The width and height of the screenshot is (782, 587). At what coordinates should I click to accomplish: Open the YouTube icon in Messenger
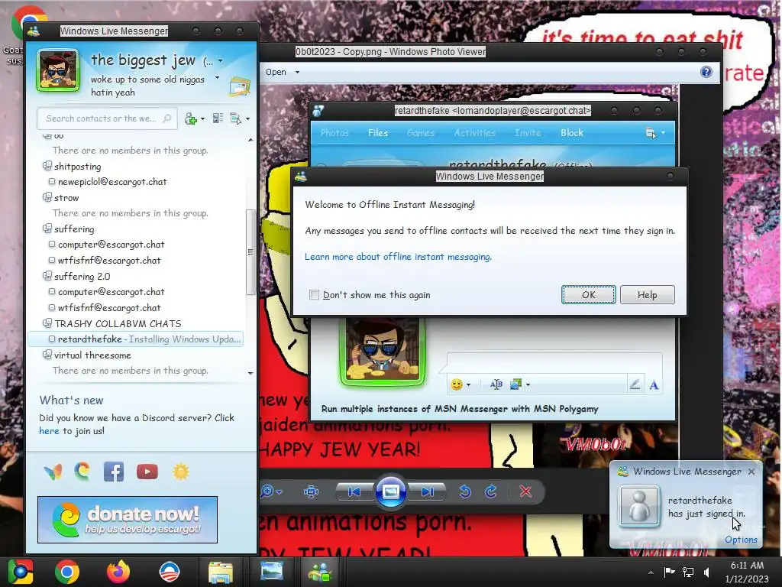(147, 472)
